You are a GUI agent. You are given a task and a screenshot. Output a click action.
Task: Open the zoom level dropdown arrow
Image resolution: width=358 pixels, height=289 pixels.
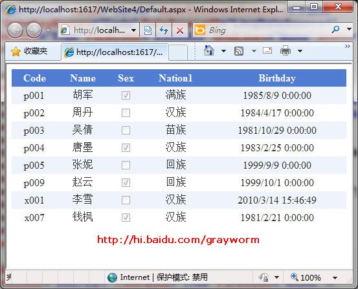[x=335, y=278]
